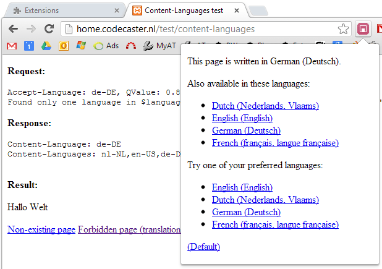Click the page icon in address bar

(x=69, y=29)
